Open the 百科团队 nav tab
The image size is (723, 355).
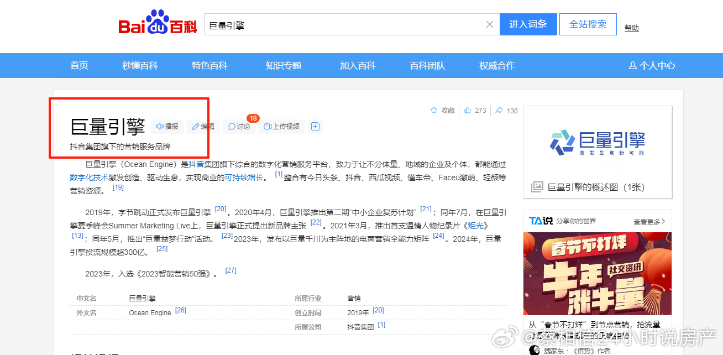427,66
